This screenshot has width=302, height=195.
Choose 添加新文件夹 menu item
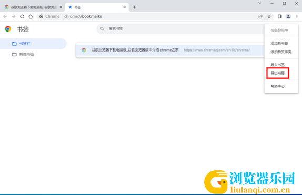point(281,52)
